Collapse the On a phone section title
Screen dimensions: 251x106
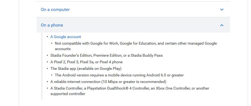click(52, 25)
